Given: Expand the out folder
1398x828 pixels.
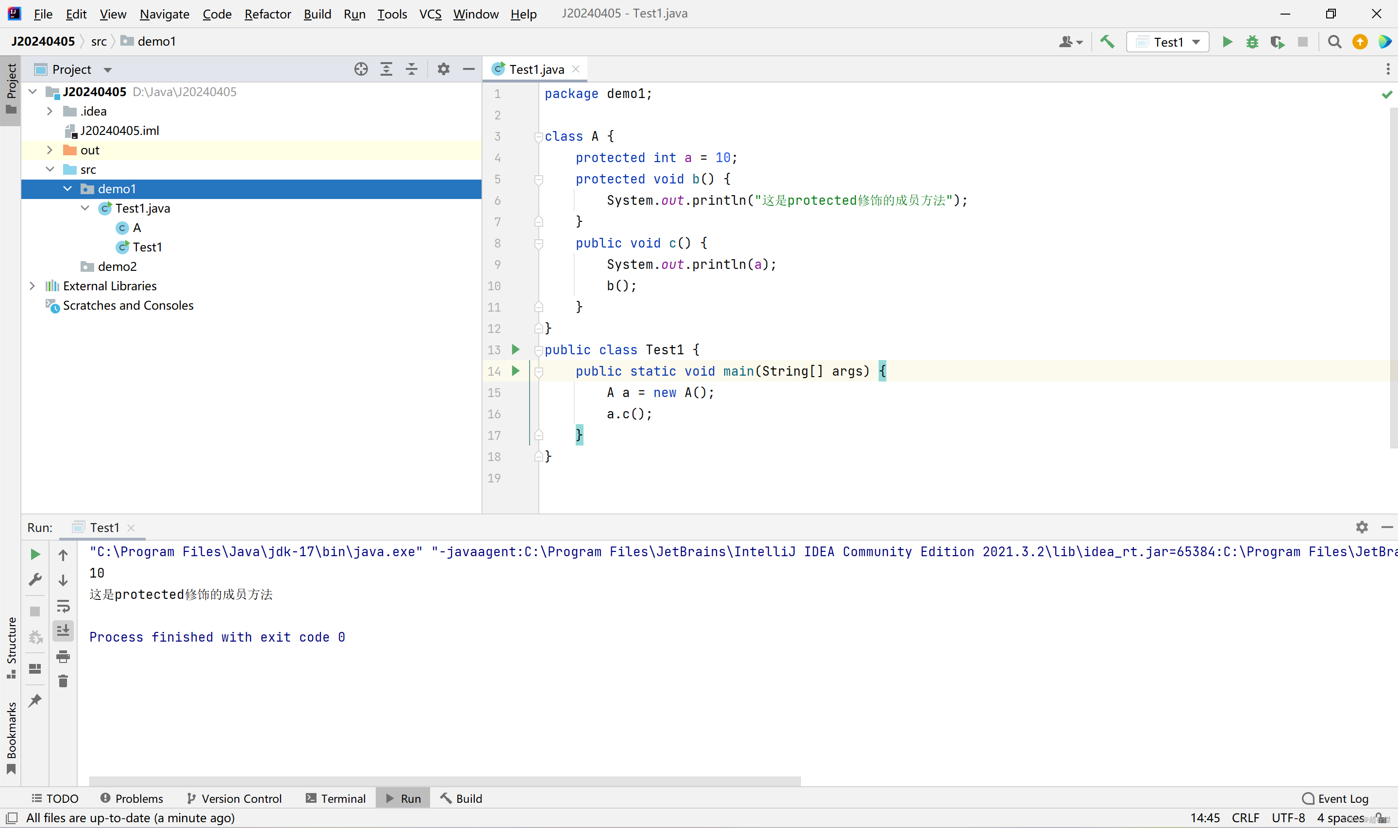Looking at the screenshot, I should (x=50, y=150).
